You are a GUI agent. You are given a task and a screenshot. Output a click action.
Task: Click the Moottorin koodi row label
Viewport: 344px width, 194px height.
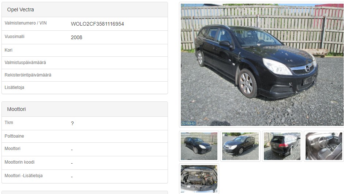[19, 162]
